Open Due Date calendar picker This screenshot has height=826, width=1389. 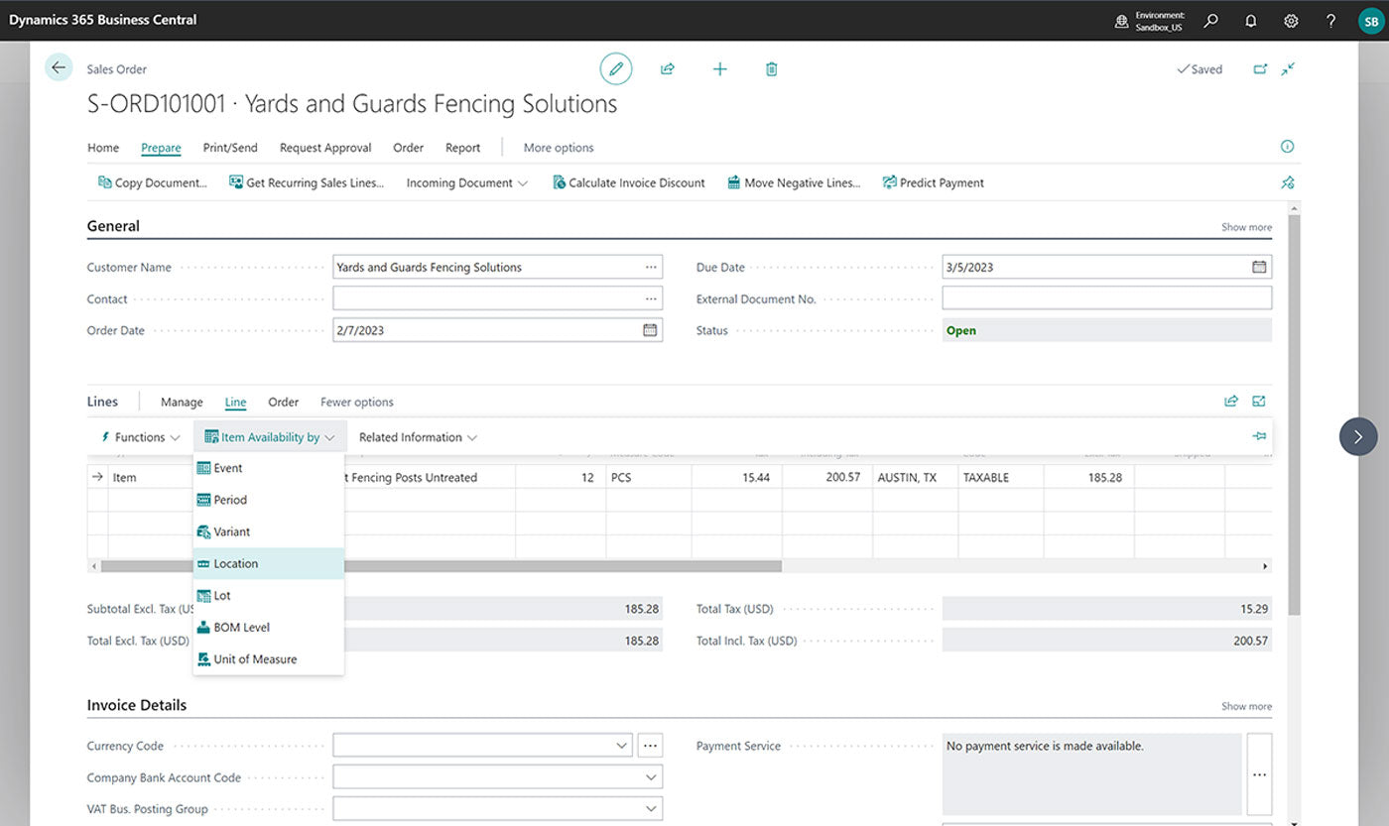point(1259,267)
